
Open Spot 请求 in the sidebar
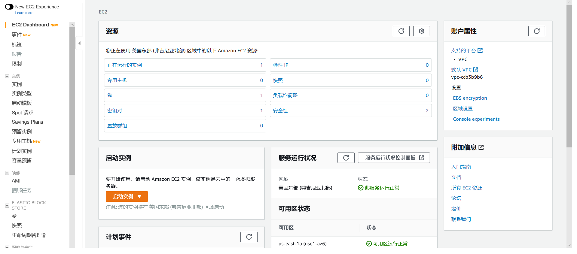(23, 113)
